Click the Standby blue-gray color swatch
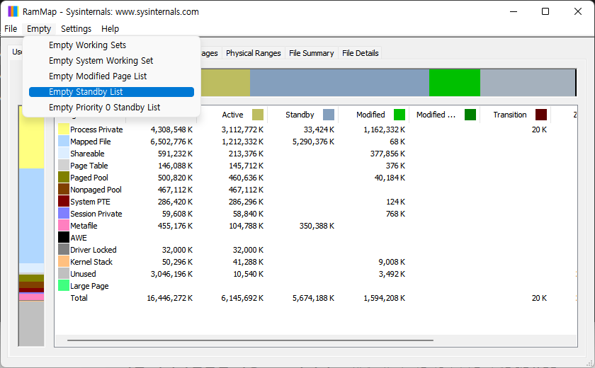The height and width of the screenshot is (368, 595). pos(329,115)
